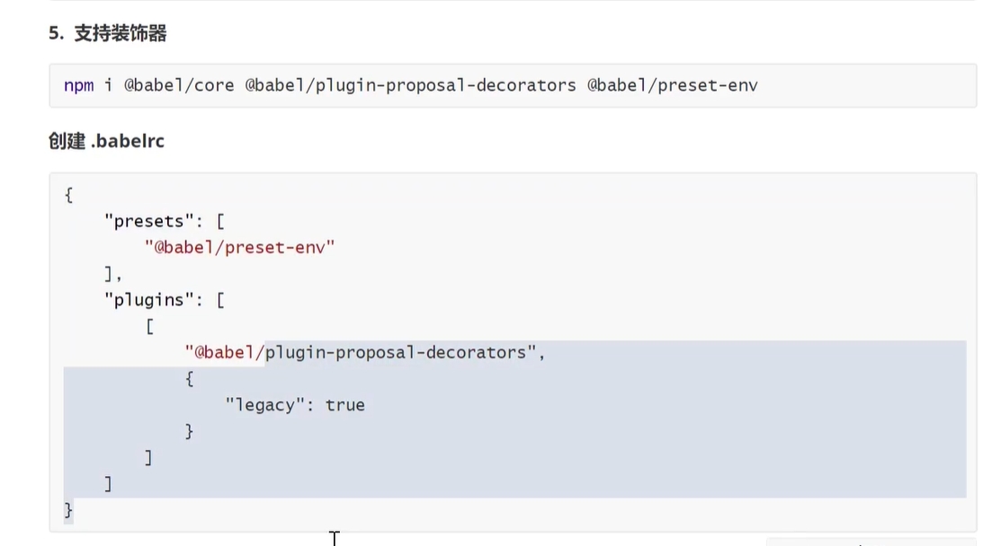Click the true value after legacy
Image resolution: width=992 pixels, height=546 pixels.
pyautogui.click(x=345, y=405)
